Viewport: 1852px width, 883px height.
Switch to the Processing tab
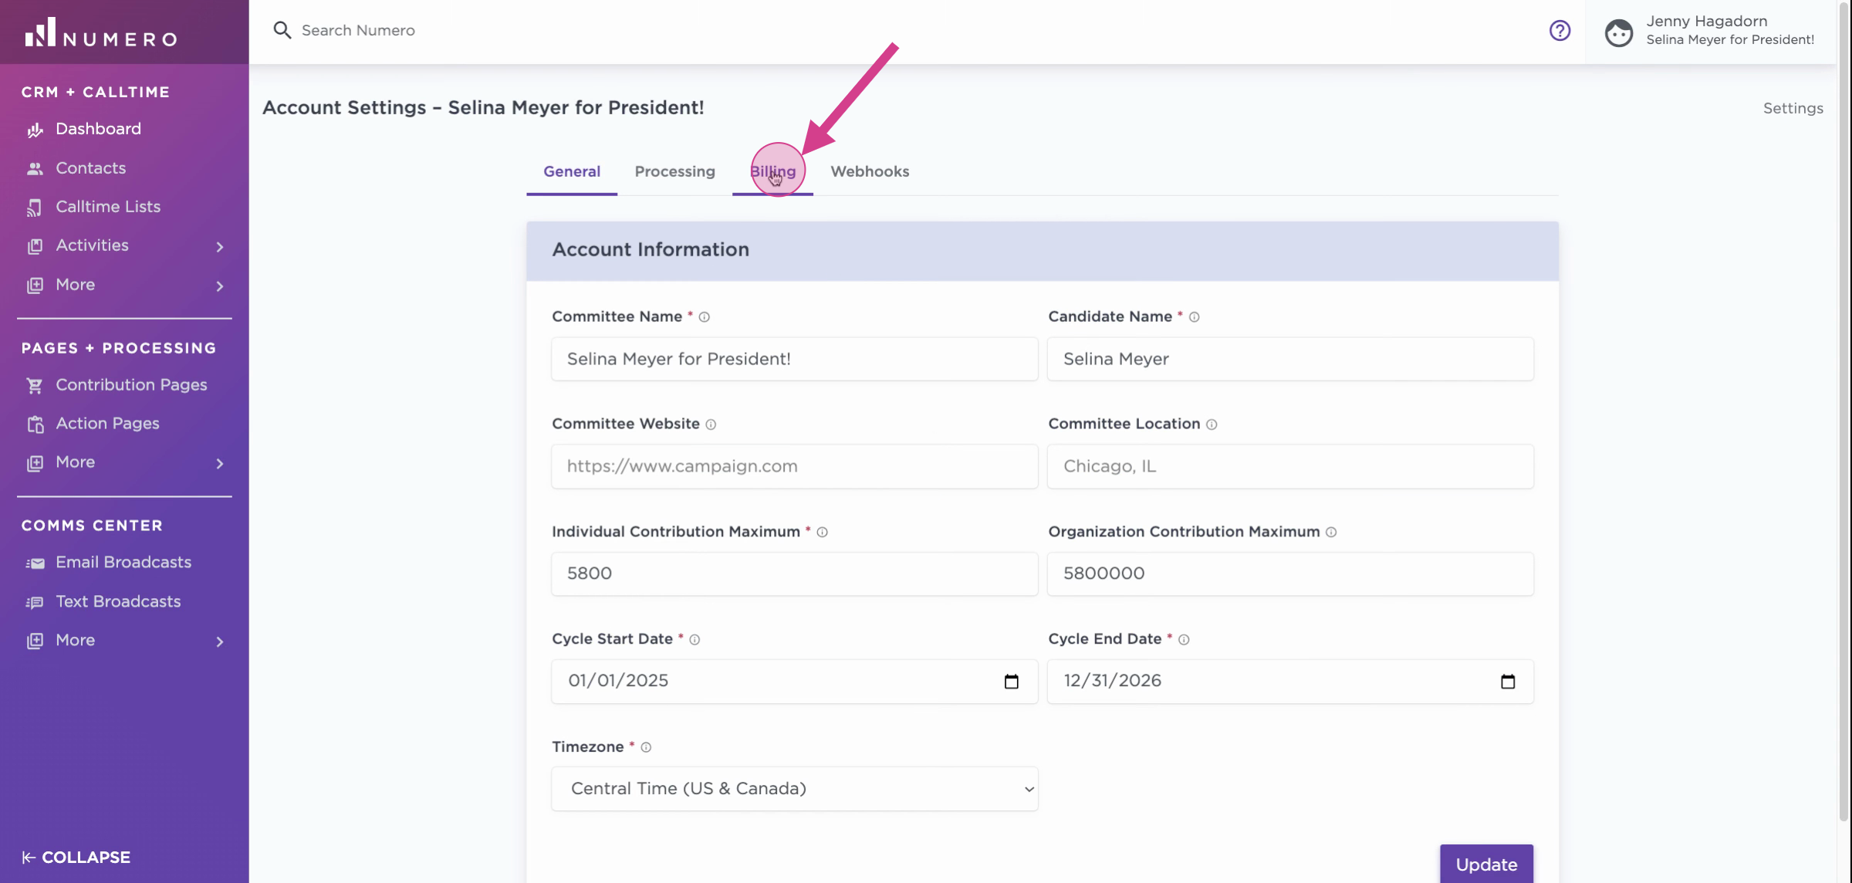[x=674, y=171]
